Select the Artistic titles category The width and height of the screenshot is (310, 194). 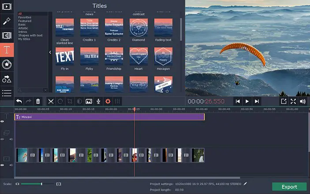tap(23, 28)
